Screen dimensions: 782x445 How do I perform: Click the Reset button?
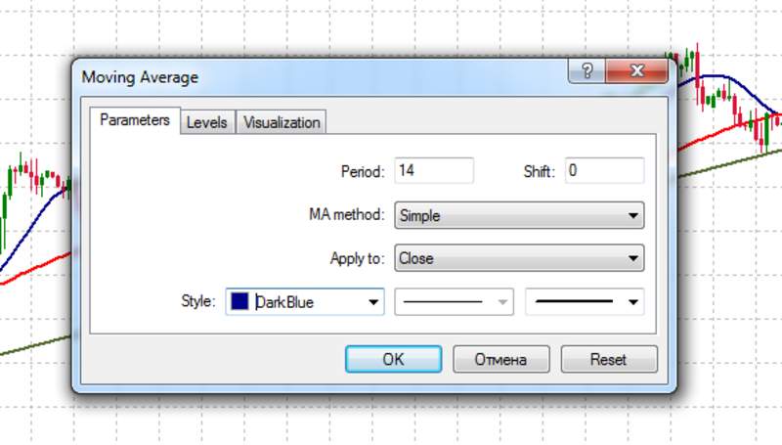click(x=608, y=359)
